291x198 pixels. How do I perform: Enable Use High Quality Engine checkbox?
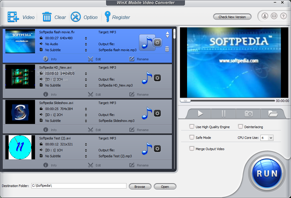[x=192, y=127]
